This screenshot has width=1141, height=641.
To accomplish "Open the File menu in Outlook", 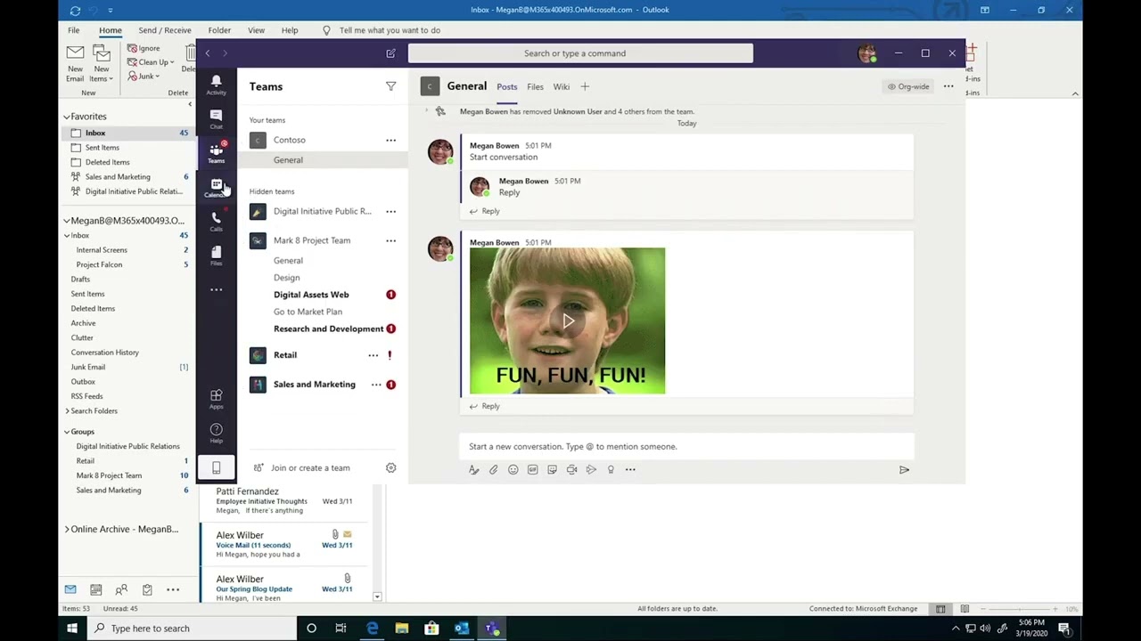I will click(74, 30).
